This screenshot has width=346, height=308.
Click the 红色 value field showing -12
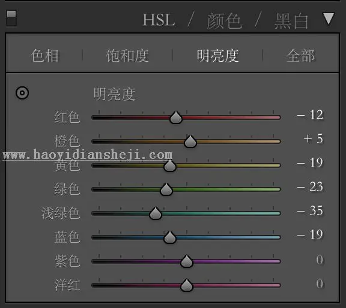pos(310,115)
